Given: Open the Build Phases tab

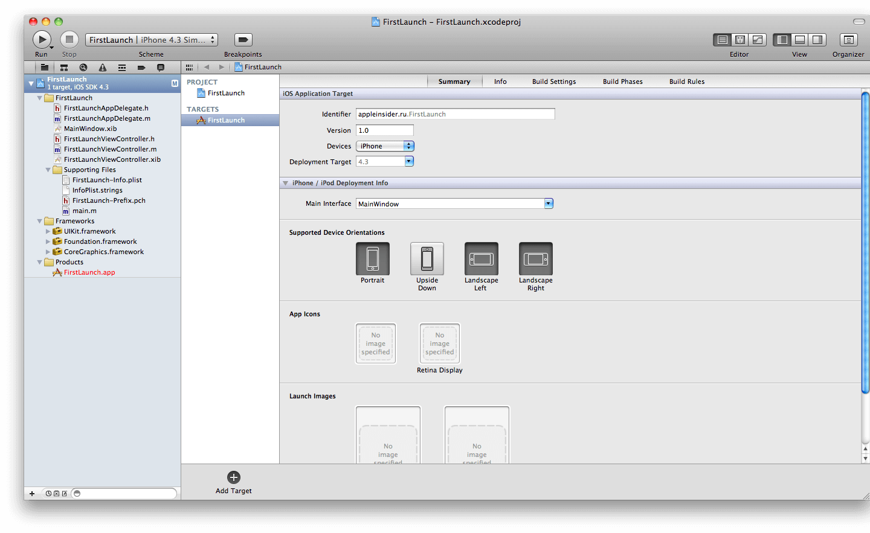Looking at the screenshot, I should click(x=623, y=81).
